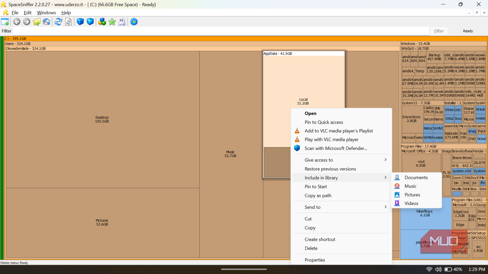This screenshot has height=274, width=488.
Task: Open the Help menu
Action: tap(66, 13)
